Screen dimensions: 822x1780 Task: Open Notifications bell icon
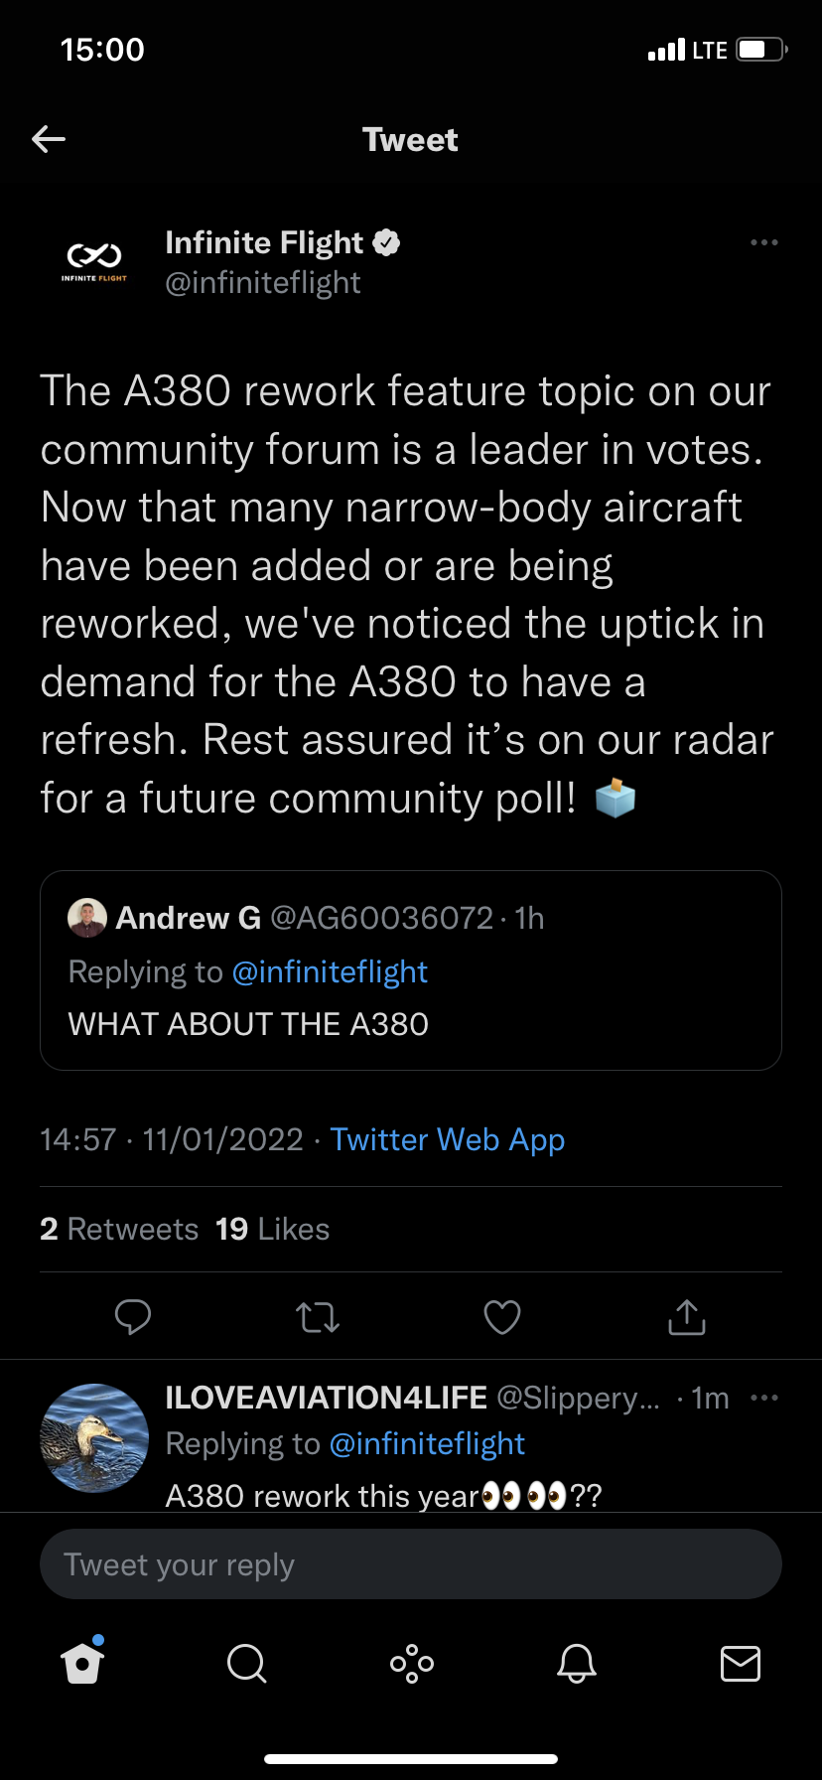click(x=576, y=1663)
